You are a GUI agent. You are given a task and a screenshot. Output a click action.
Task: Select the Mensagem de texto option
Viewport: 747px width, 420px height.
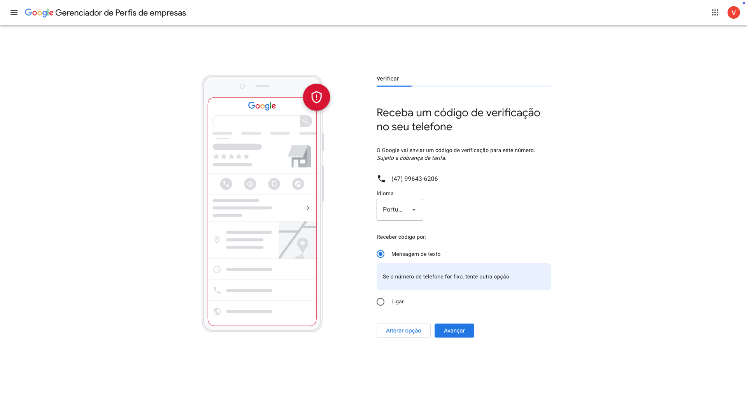pyautogui.click(x=381, y=254)
